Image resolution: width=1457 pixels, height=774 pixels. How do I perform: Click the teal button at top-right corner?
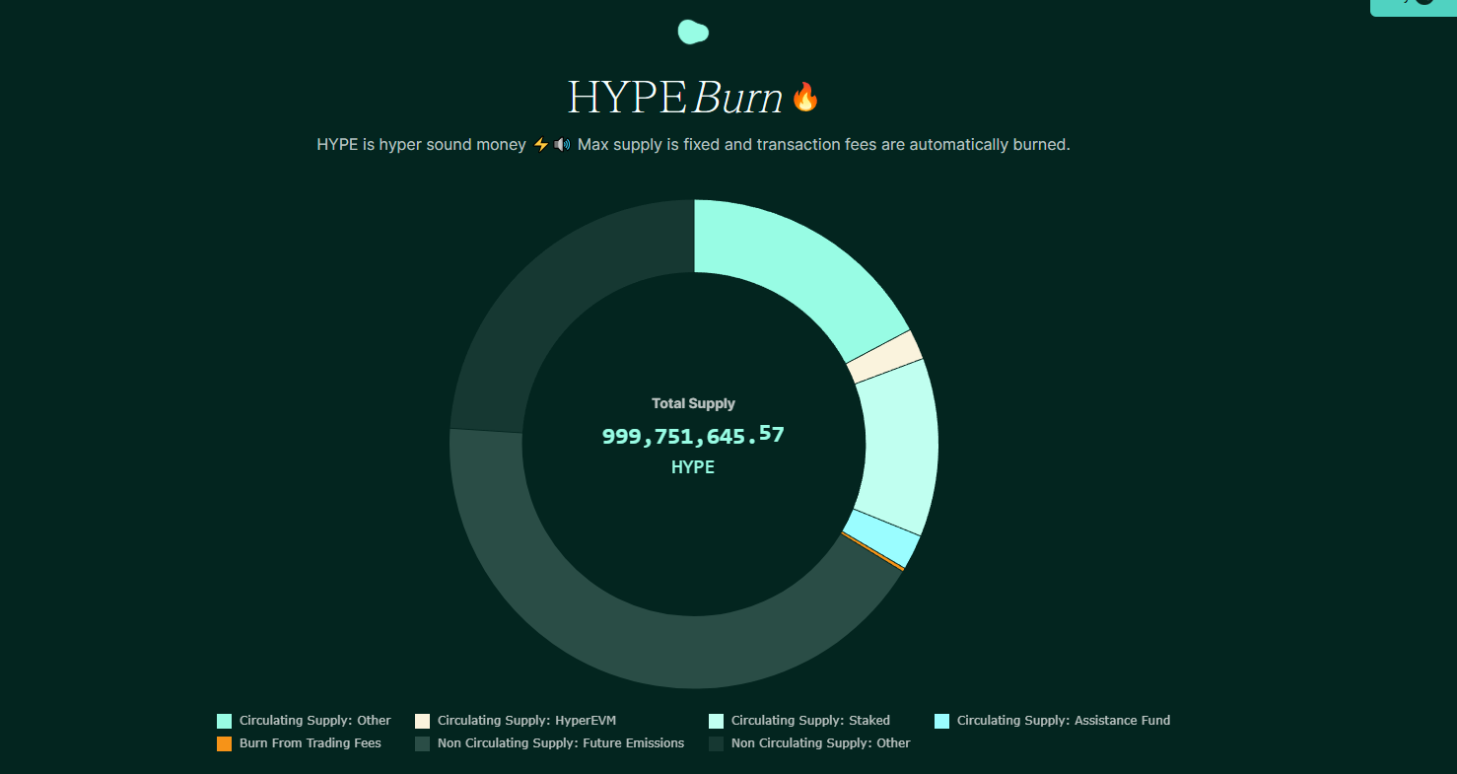(x=1414, y=8)
